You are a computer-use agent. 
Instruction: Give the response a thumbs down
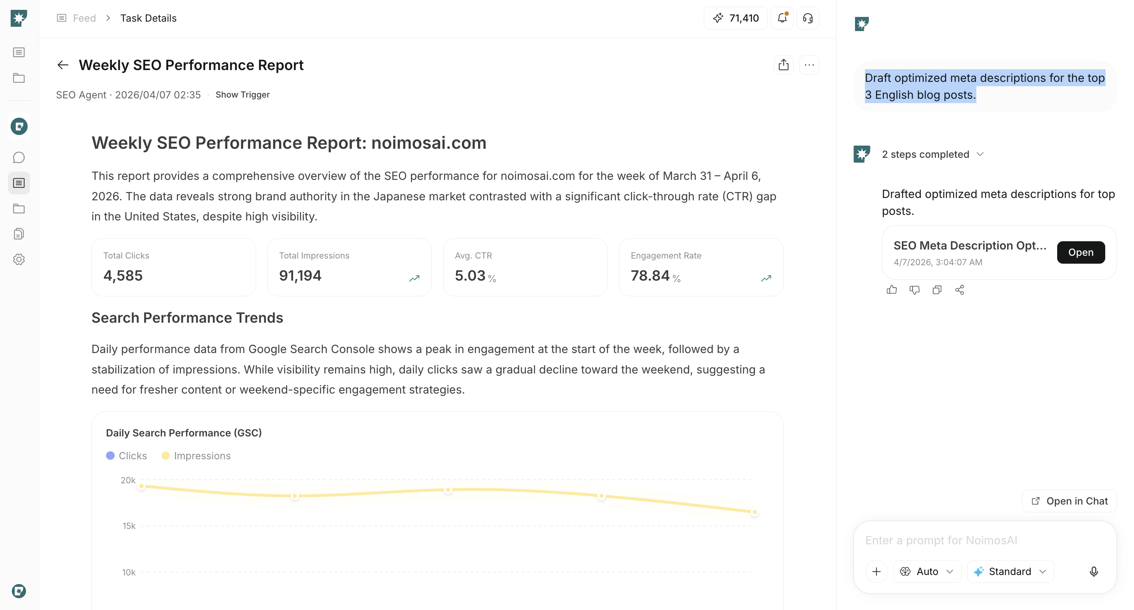tap(914, 290)
